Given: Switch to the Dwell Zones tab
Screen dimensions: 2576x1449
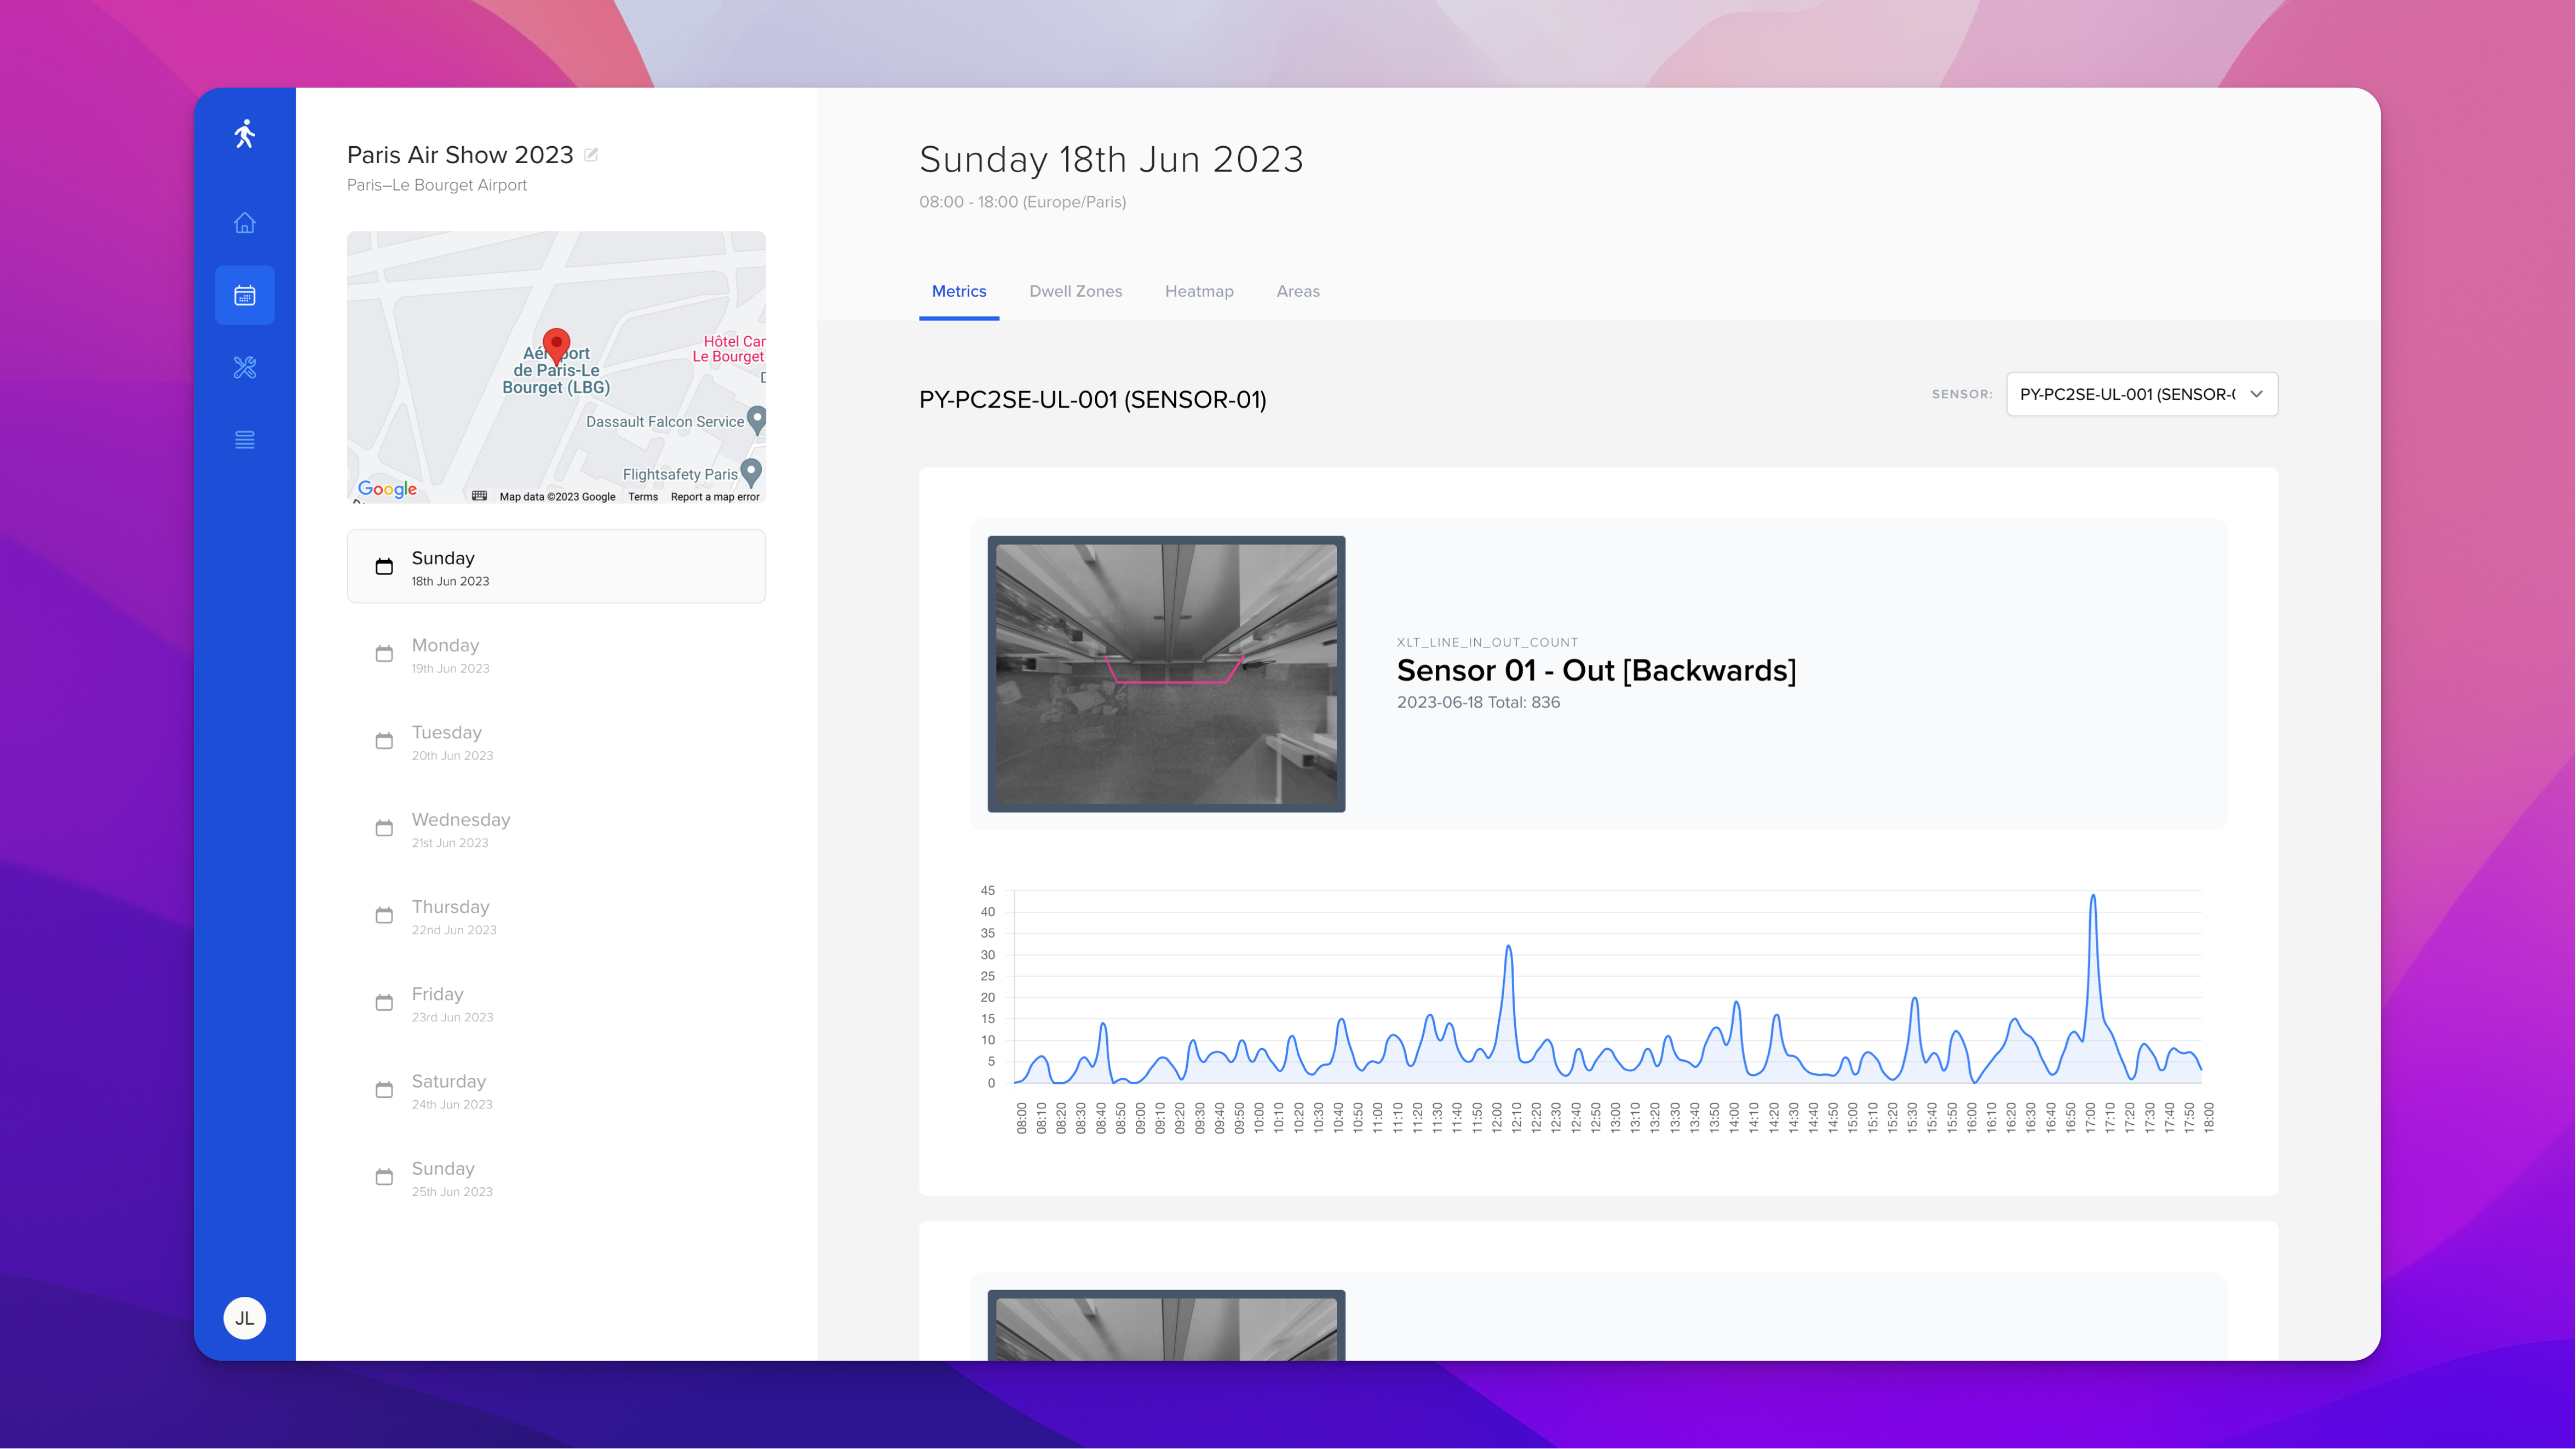Looking at the screenshot, I should point(1076,291).
